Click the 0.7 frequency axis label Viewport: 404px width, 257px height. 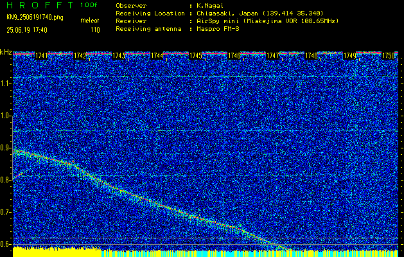pos(6,212)
